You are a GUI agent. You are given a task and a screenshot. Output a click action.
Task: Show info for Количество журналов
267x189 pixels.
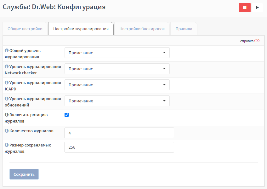(x=7, y=131)
